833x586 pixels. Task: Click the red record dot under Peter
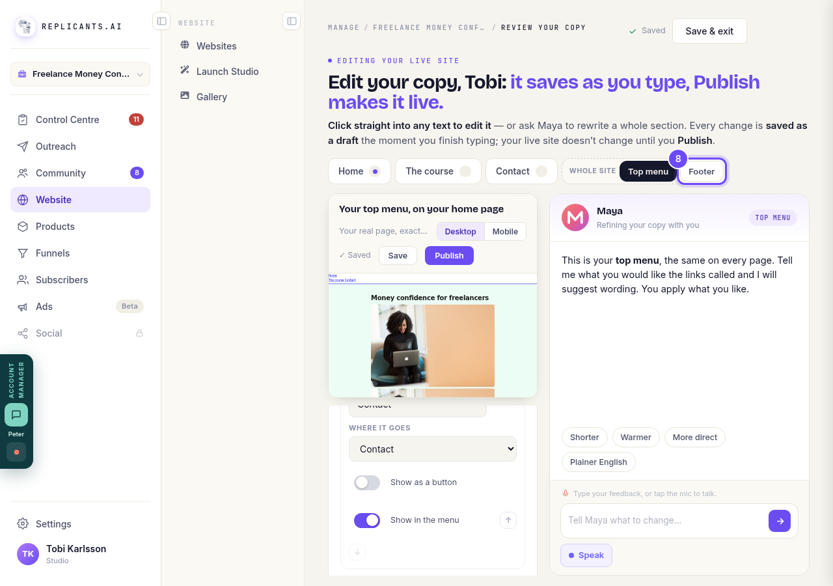click(16, 452)
